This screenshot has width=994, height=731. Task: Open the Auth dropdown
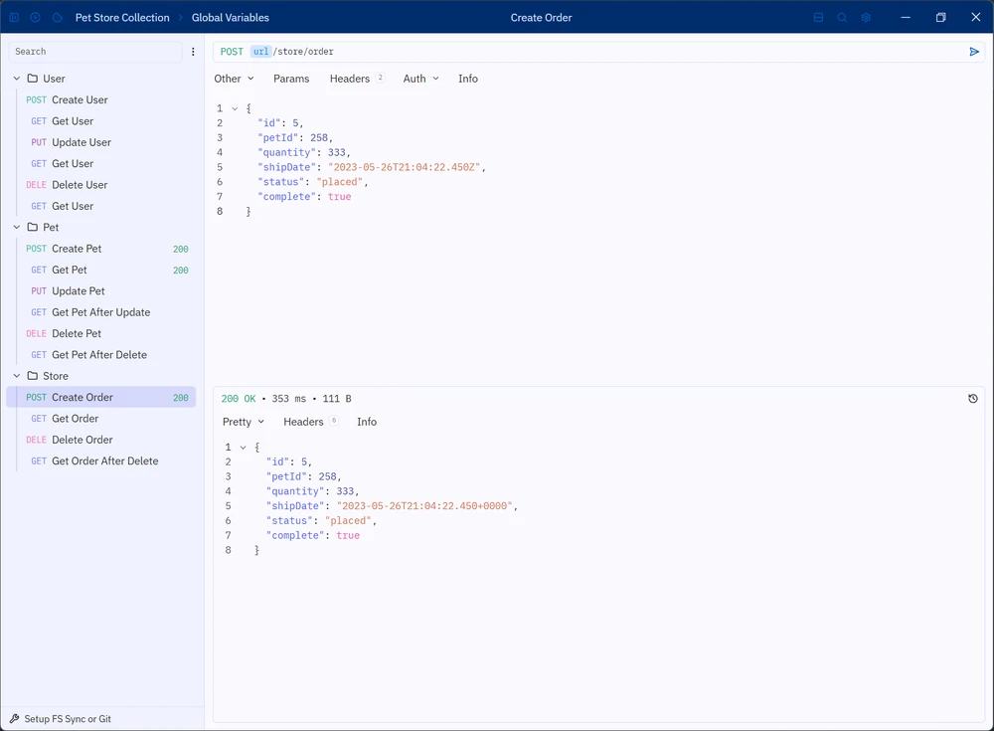coord(420,79)
